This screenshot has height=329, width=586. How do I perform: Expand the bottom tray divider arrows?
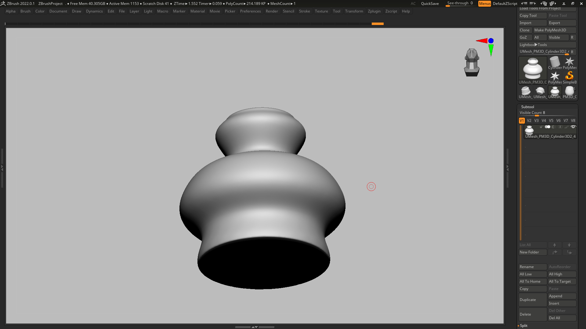point(255,327)
